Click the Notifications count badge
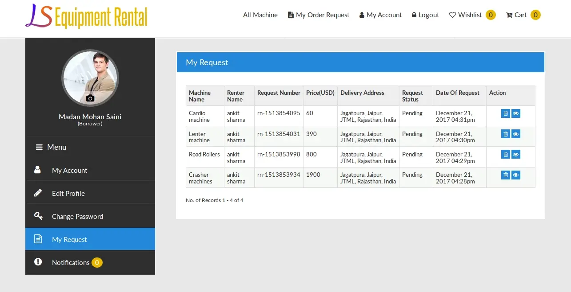The height and width of the screenshot is (292, 571). point(97,262)
